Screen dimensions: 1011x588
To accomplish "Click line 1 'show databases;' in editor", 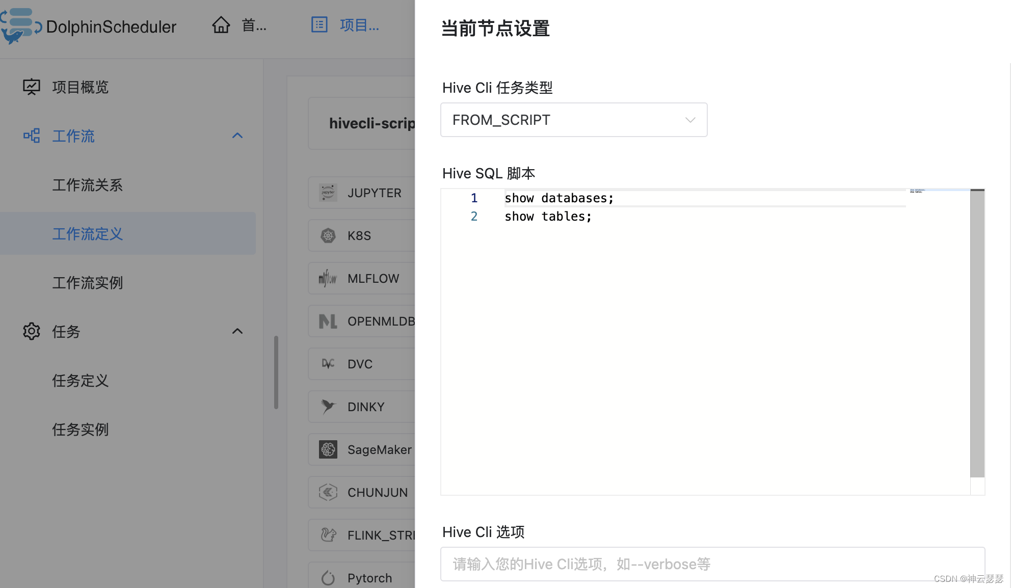I will [x=559, y=198].
